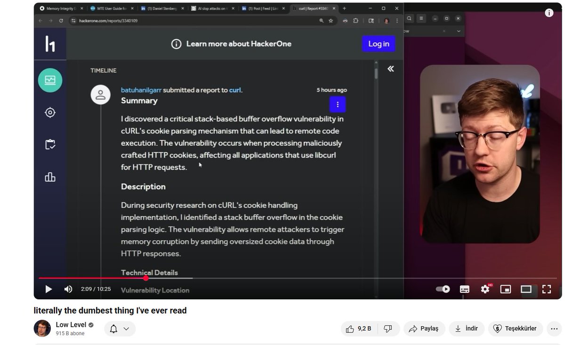Expand the chevron in background window tab bar

click(x=459, y=31)
